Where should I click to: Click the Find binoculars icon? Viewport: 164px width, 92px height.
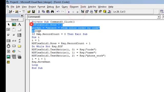(52, 12)
